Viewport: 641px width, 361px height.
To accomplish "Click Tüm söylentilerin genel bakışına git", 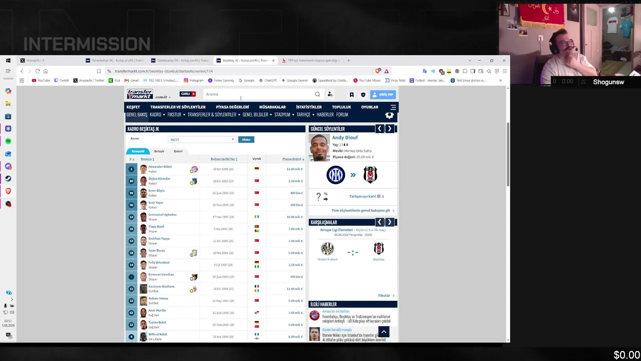I will (x=361, y=211).
